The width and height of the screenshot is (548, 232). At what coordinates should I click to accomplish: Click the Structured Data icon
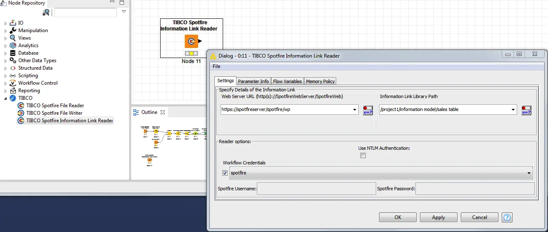tap(13, 68)
